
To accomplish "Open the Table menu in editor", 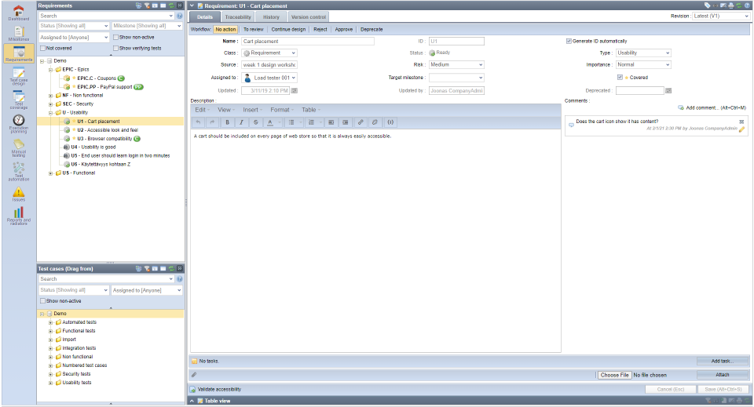I will click(x=311, y=110).
